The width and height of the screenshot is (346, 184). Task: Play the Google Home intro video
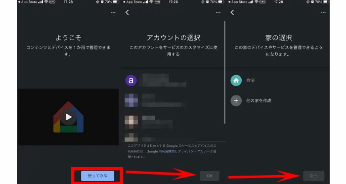coord(69,117)
